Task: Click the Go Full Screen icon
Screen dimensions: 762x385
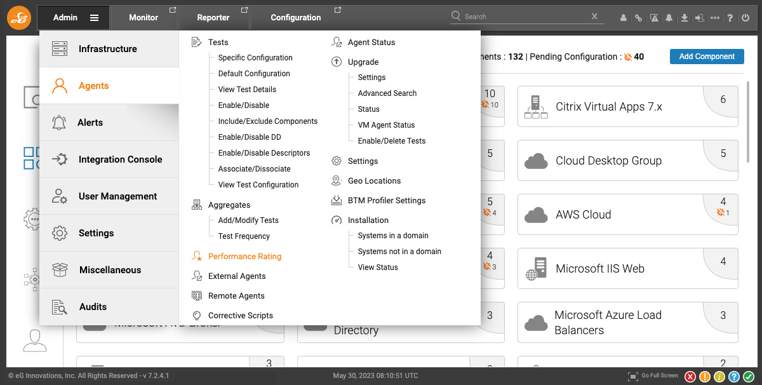Action: pos(632,376)
